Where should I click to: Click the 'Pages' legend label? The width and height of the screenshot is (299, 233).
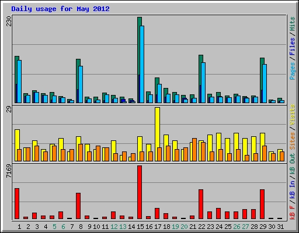tap(293, 71)
